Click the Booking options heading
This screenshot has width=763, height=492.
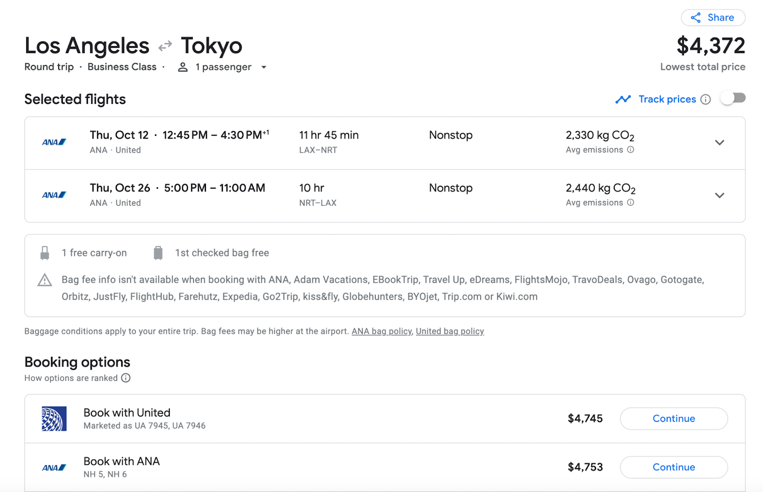coord(77,362)
